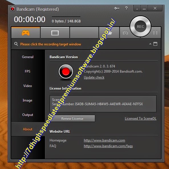Image resolution: width=169 pixels, height=169 pixels.
Task: Open the Video settings tab
Action: click(x=28, y=86)
